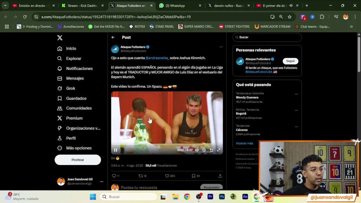Open Chrome three-dot menu
Image resolution: width=361 pixels, height=203 pixels.
[355, 17]
